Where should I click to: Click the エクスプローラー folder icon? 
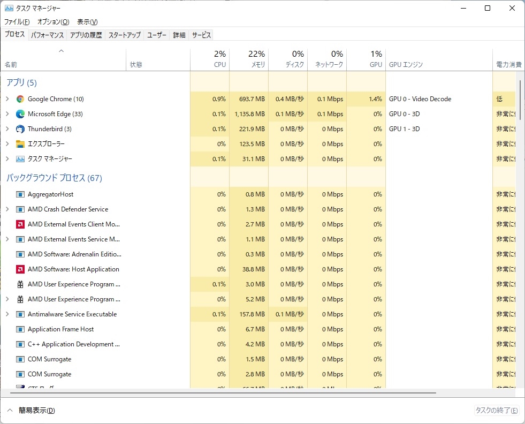pyautogui.click(x=20, y=144)
